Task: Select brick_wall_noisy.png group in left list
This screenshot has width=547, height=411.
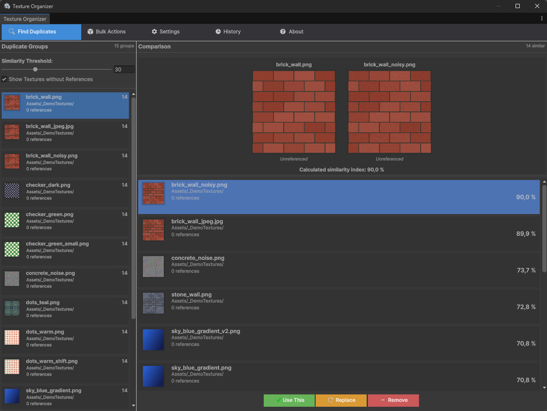Action: pyautogui.click(x=65, y=164)
